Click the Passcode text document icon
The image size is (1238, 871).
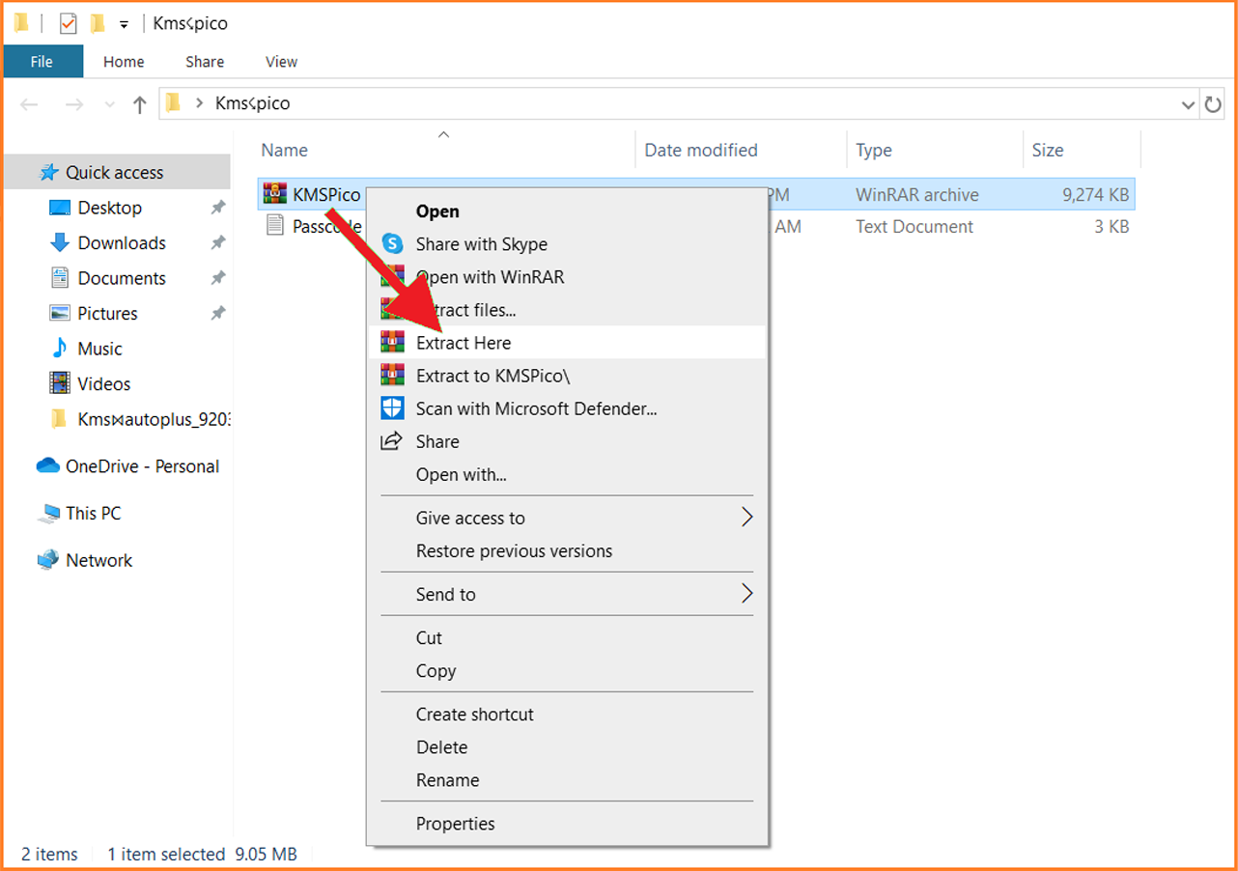(275, 226)
